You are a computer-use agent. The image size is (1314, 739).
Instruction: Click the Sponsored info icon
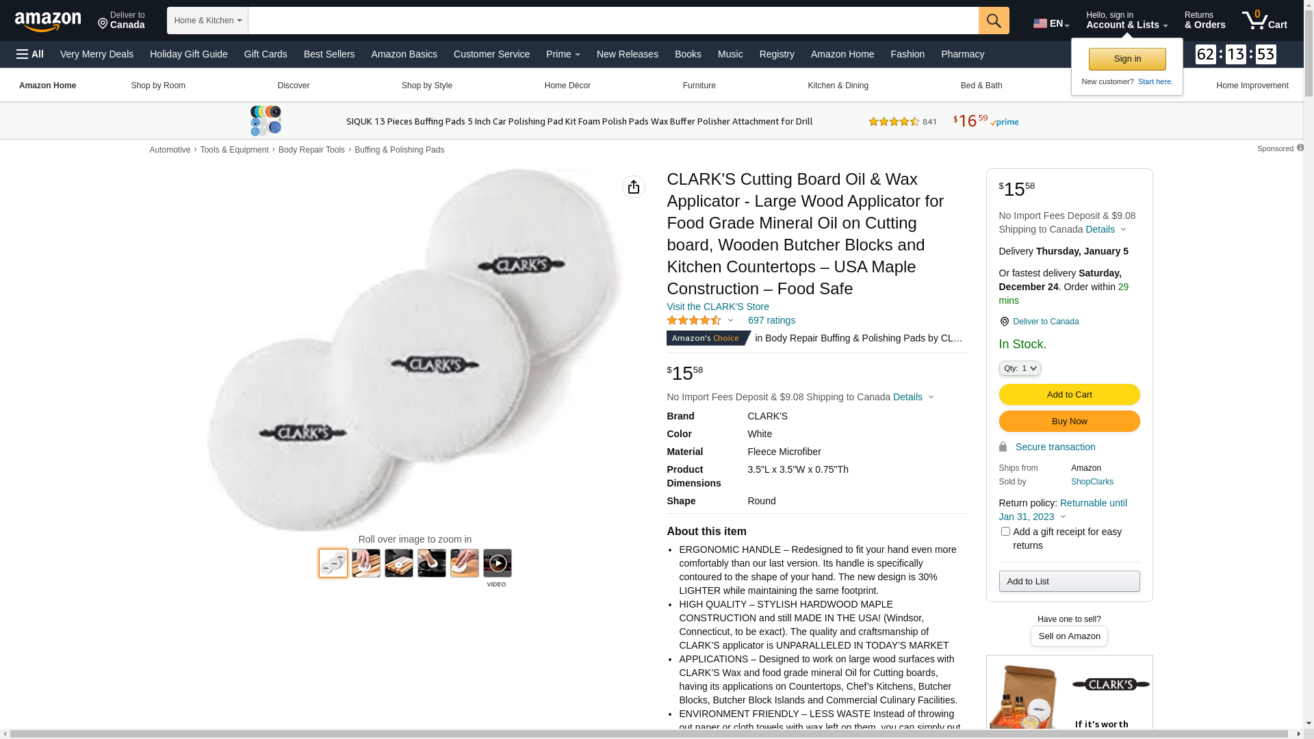1300,148
